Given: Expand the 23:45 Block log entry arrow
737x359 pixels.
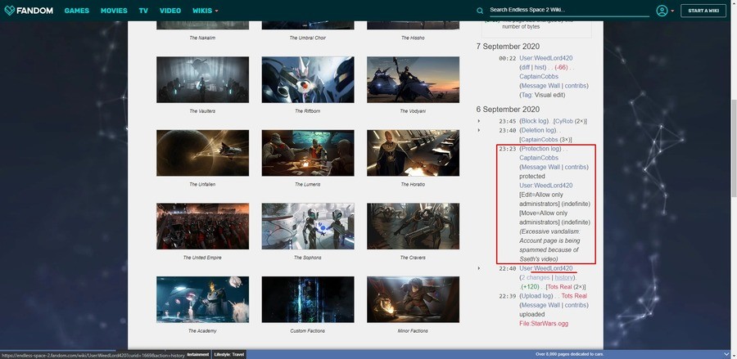Looking at the screenshot, I should (x=479, y=121).
